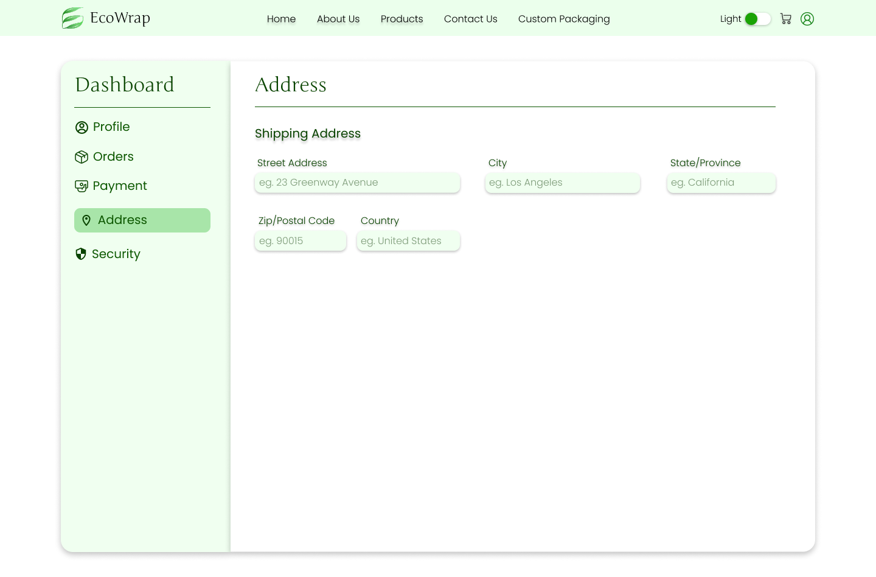The width and height of the screenshot is (876, 577).
Task: Navigate to Contact Us
Action: pos(470,19)
